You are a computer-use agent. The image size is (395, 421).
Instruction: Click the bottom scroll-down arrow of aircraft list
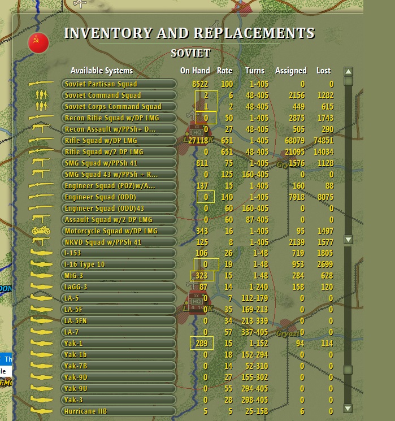tap(348, 409)
